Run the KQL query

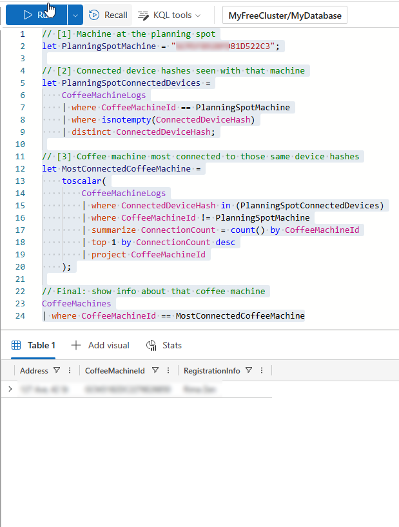click(36, 15)
